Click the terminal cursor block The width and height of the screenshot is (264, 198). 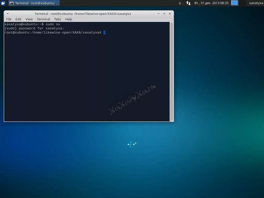104,32
